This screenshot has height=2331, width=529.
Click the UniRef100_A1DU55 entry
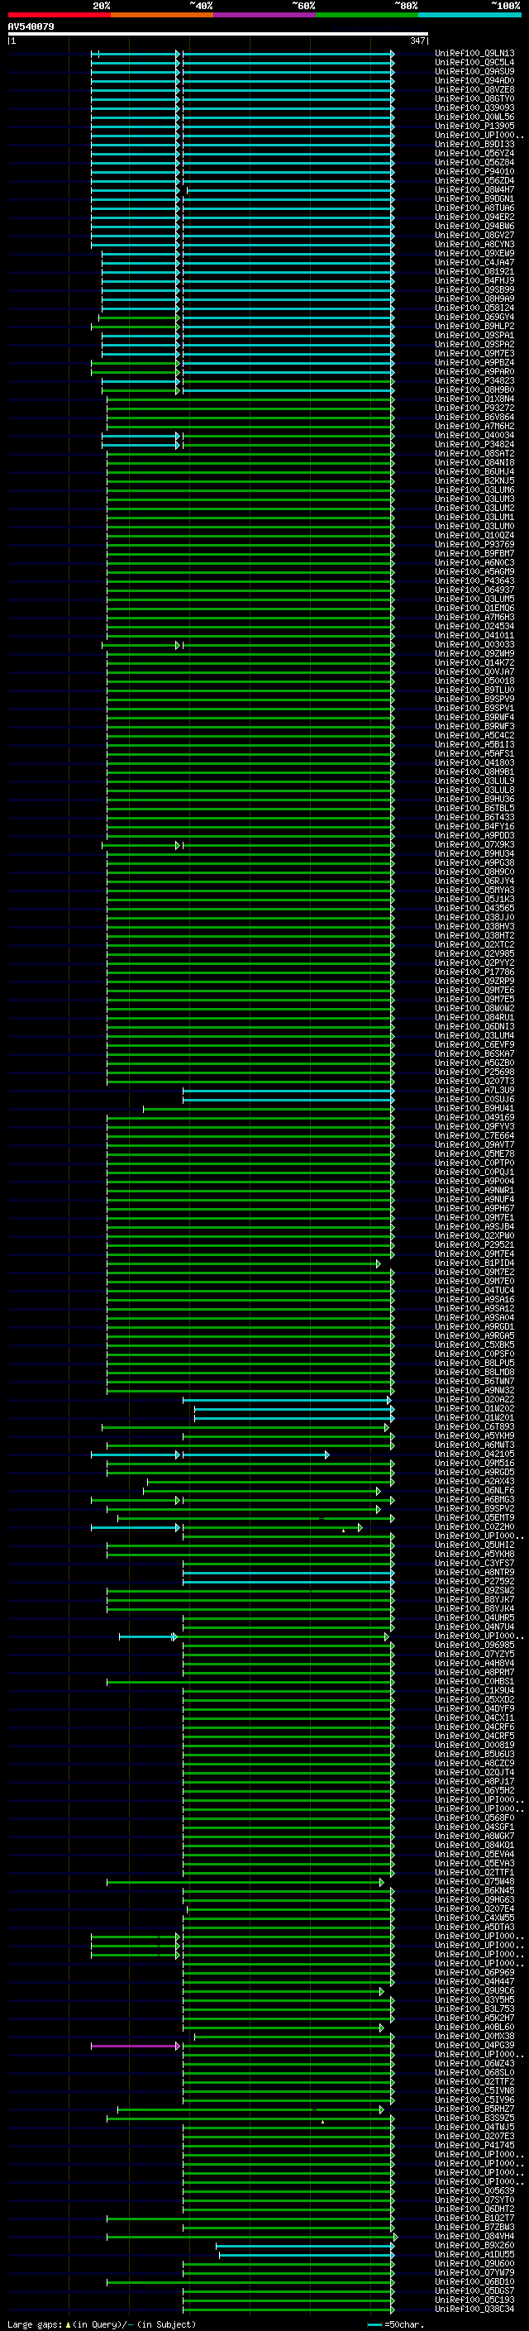coord(474,2254)
